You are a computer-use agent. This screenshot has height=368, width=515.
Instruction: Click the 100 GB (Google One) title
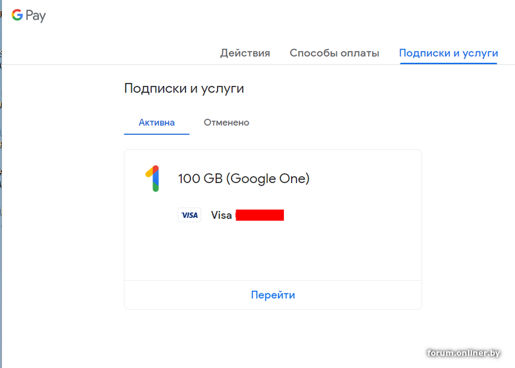point(243,179)
